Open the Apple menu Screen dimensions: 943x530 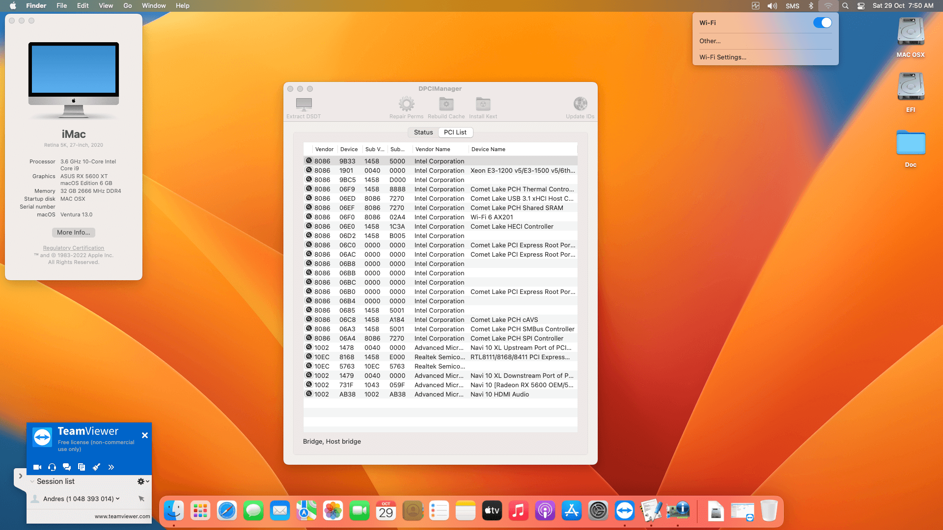13,5
